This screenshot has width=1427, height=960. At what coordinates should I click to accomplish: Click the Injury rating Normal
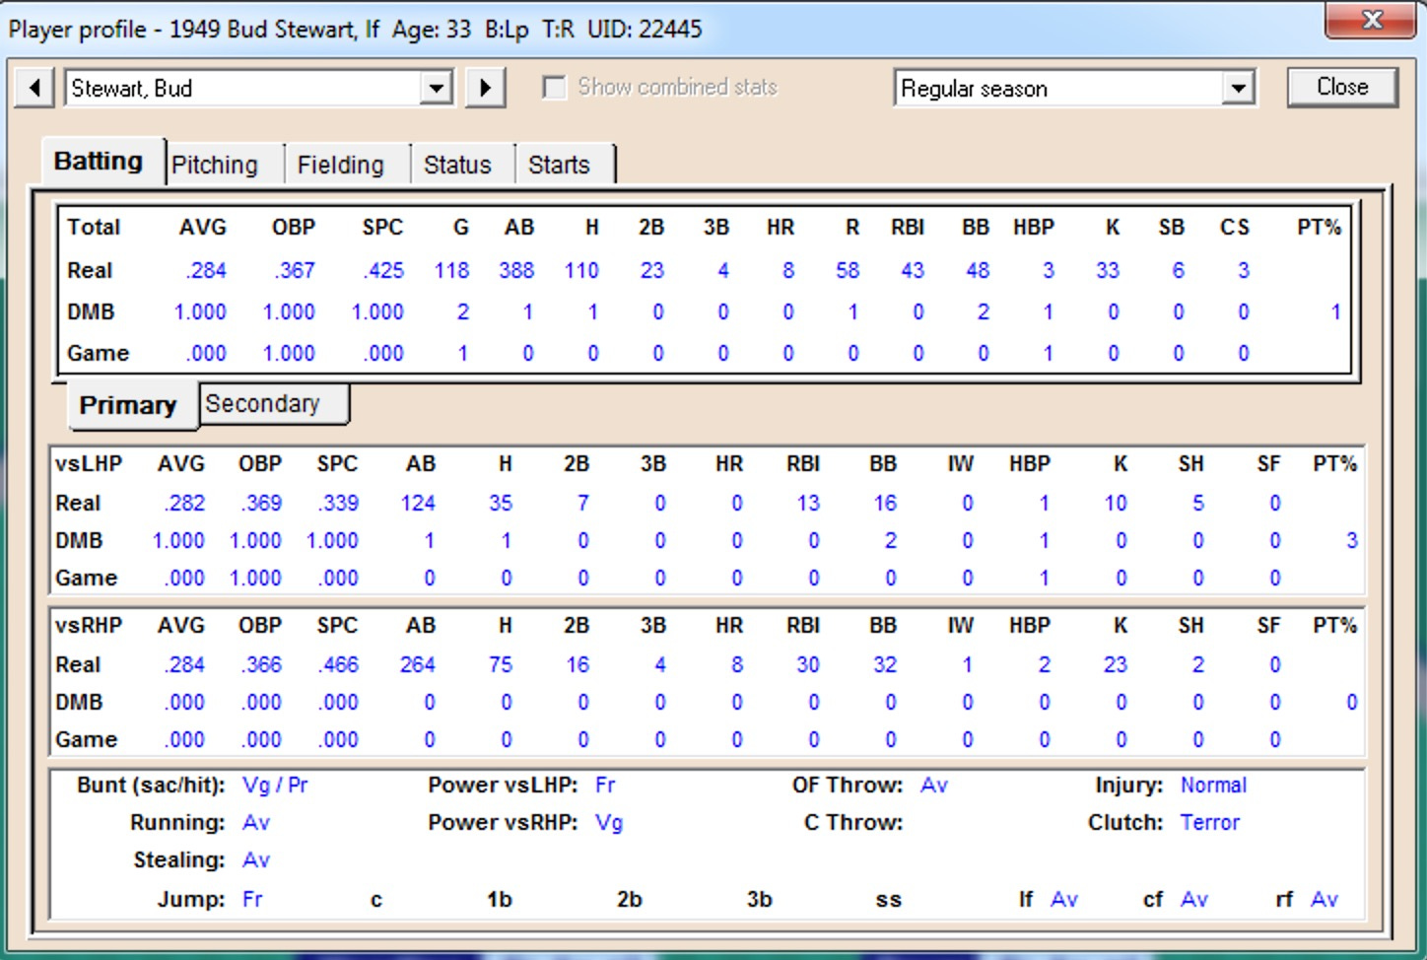coord(1213,785)
